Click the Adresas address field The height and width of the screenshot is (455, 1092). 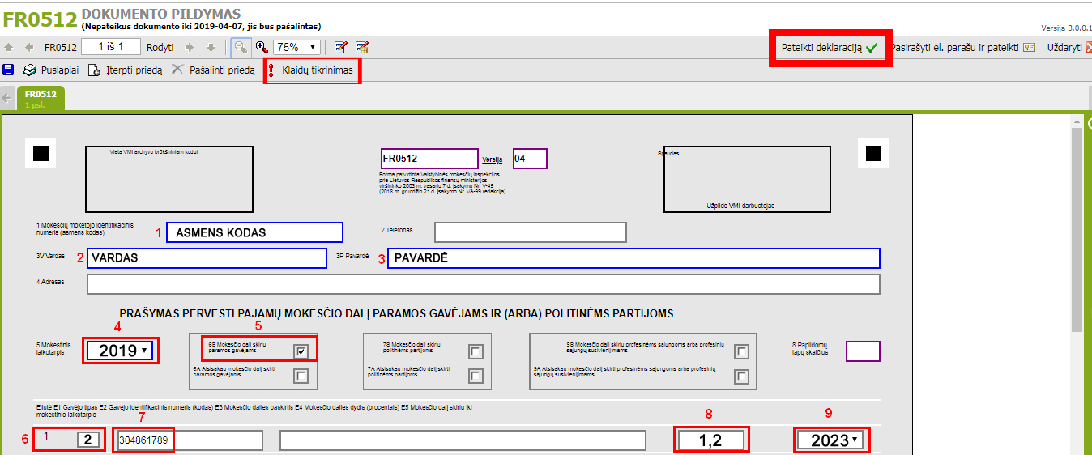(483, 284)
